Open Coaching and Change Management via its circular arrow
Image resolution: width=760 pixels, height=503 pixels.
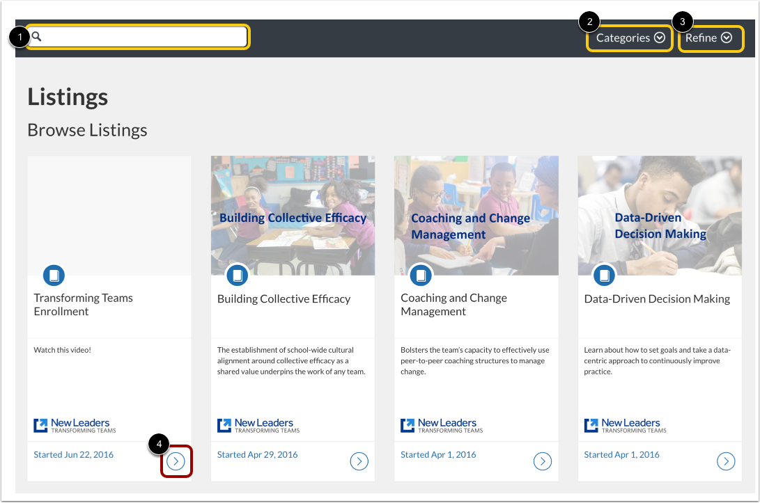[x=543, y=461]
